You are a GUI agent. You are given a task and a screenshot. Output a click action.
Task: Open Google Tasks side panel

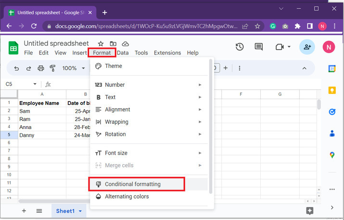click(x=332, y=112)
